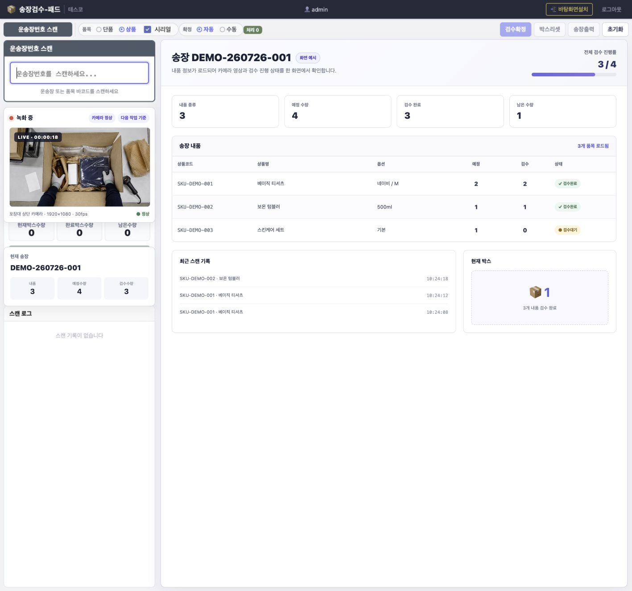
Task: Click the green status dot beside 정상
Action: (x=138, y=214)
